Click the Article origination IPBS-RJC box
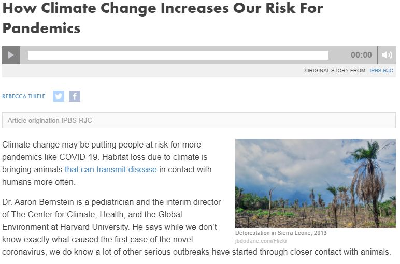Viewport: 400px width, 264px height. click(x=198, y=120)
